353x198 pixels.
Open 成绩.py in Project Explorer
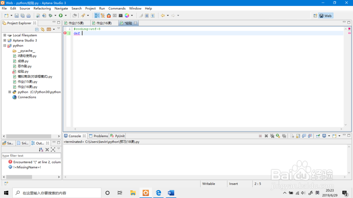click(x=23, y=61)
